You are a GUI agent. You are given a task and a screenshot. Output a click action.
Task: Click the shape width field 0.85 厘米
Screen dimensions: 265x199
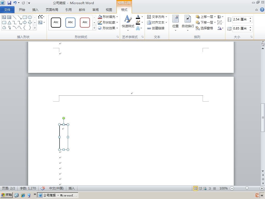(x=240, y=29)
